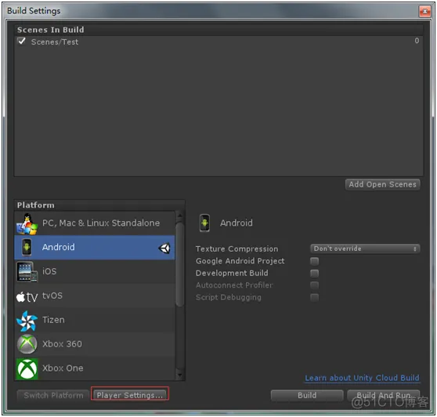This screenshot has width=437, height=417.
Task: Toggle Autoconnect Profiler checkbox
Action: 315,285
